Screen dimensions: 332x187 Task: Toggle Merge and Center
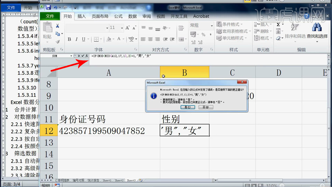tap(181, 39)
